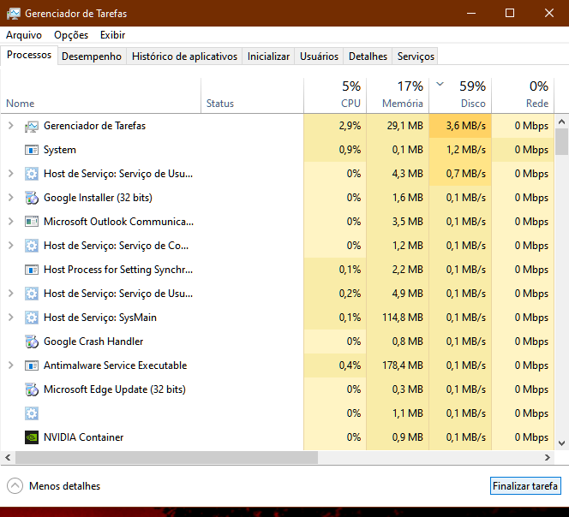The height and width of the screenshot is (517, 569).
Task: Click the vertical scrollbar down arrow
Action: pos(561,443)
